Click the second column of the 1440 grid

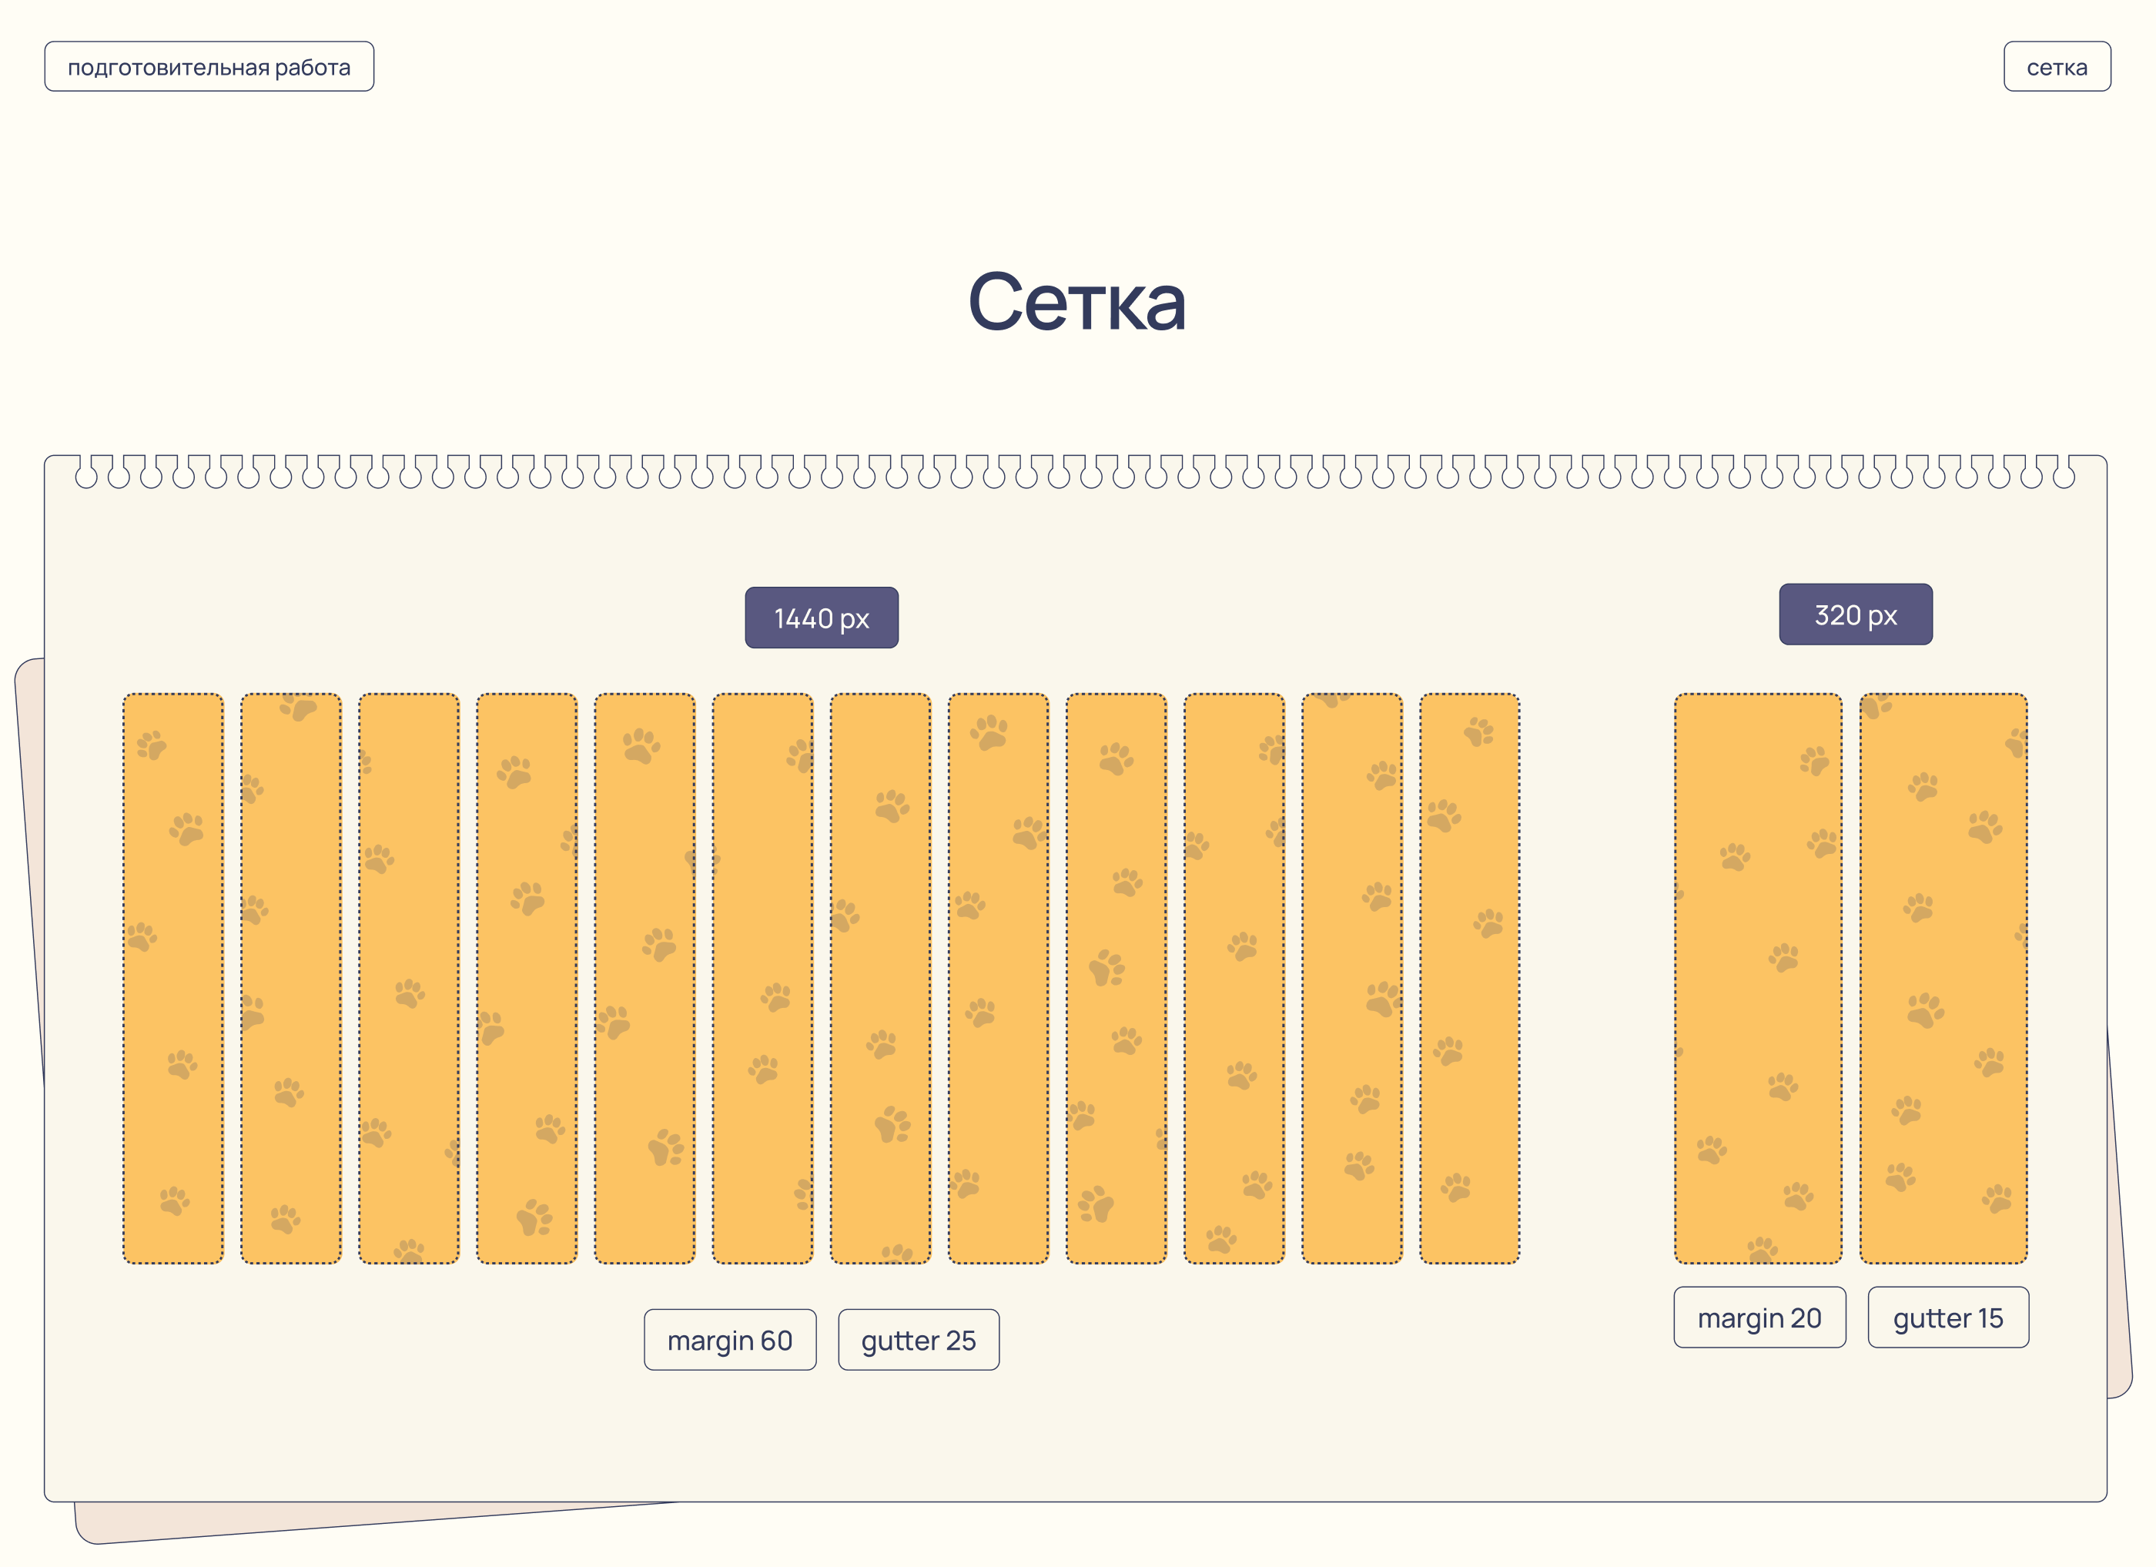291,977
